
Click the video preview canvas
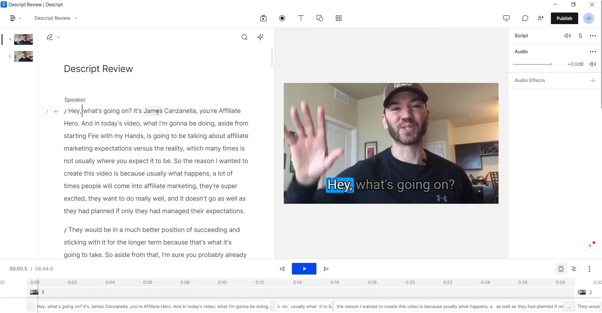tap(391, 143)
